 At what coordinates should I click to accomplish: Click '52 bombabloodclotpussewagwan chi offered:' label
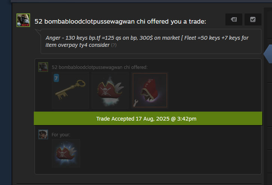100,67
